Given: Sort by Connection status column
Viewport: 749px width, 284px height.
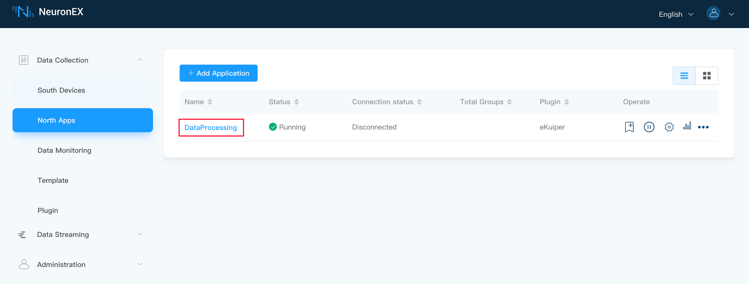Looking at the screenshot, I should click(x=419, y=102).
